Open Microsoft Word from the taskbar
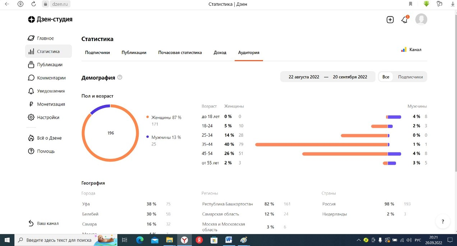 click(x=229, y=240)
